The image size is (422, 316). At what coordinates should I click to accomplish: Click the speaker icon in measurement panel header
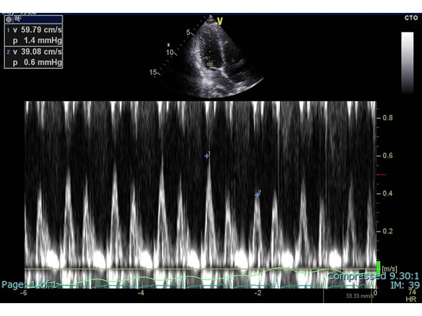(16, 19)
